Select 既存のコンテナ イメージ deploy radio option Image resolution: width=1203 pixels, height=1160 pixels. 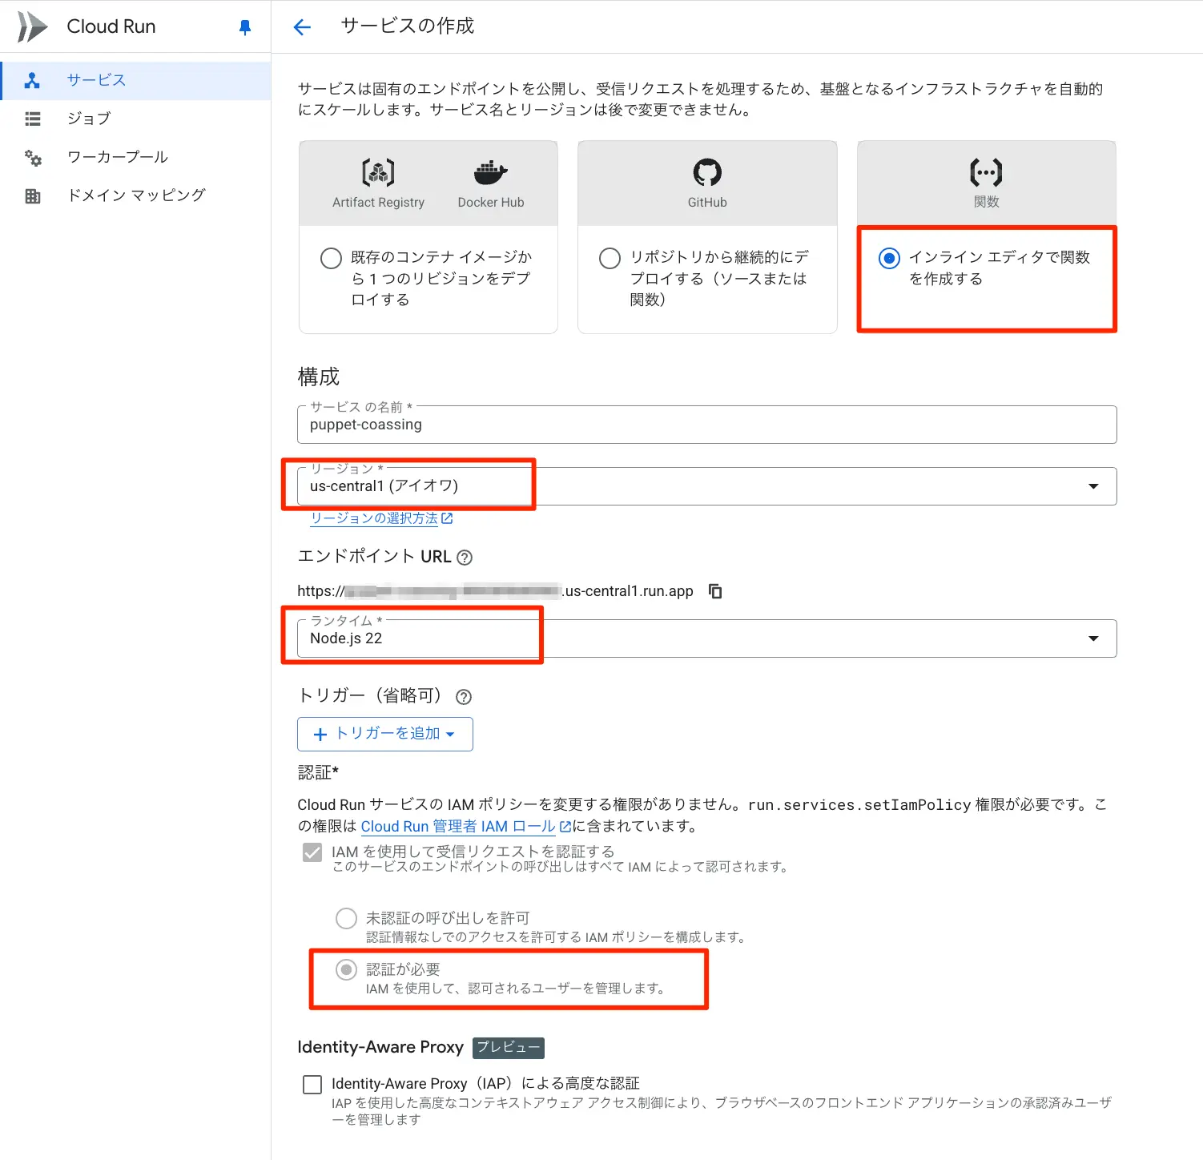point(331,258)
